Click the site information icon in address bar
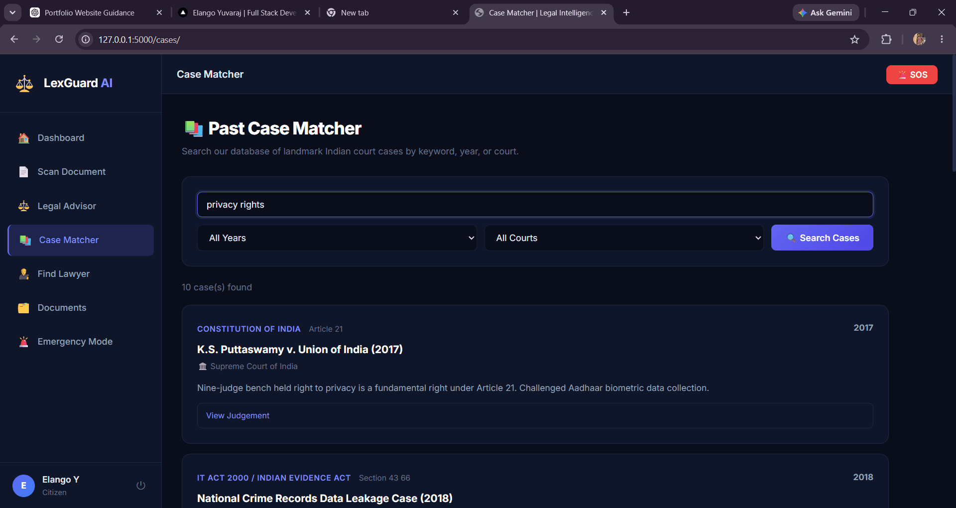956x508 pixels. point(86,39)
